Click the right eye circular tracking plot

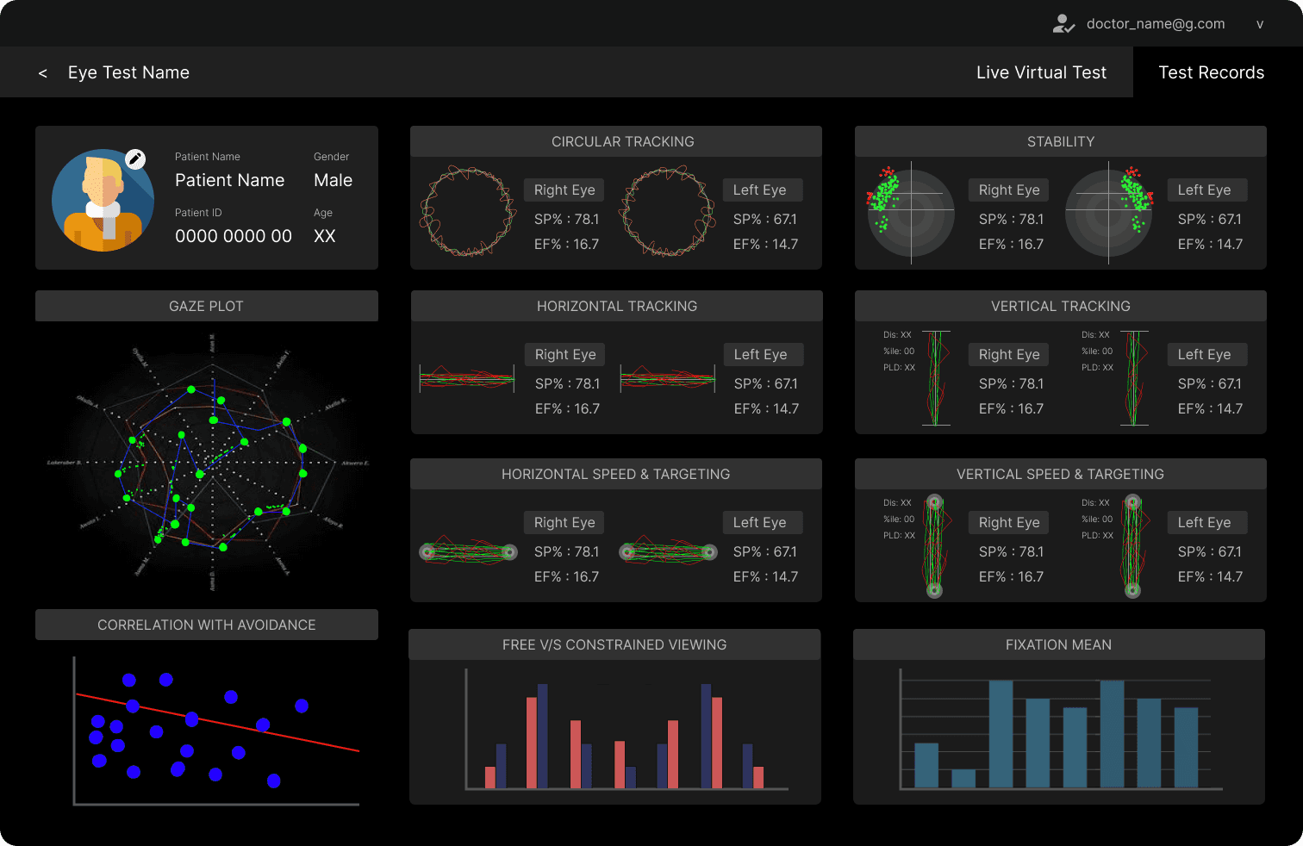point(468,211)
